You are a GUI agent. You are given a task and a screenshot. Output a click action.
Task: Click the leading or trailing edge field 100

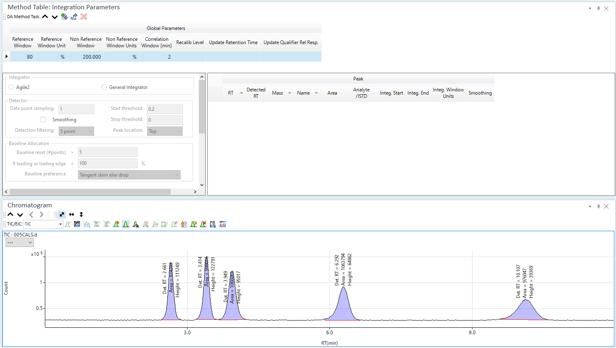pyautogui.click(x=108, y=163)
